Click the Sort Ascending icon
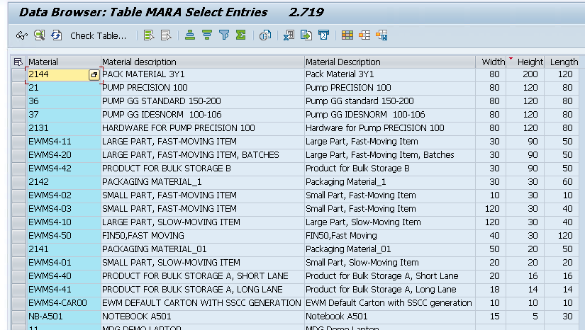This screenshot has width=585, height=330. click(x=190, y=35)
